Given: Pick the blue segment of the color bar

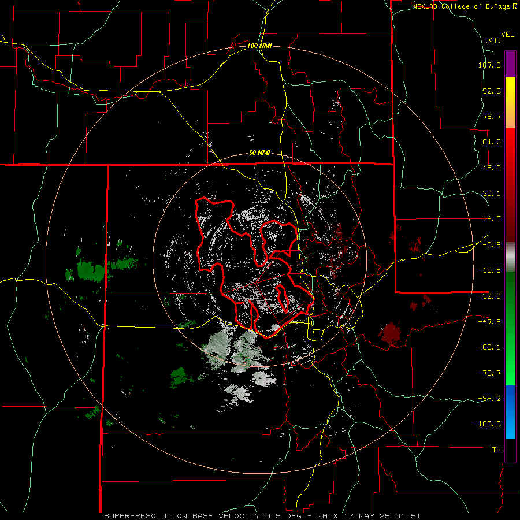Looking at the screenshot, I should 510,412.
